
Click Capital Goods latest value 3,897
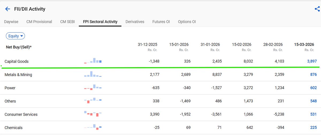[312, 61]
